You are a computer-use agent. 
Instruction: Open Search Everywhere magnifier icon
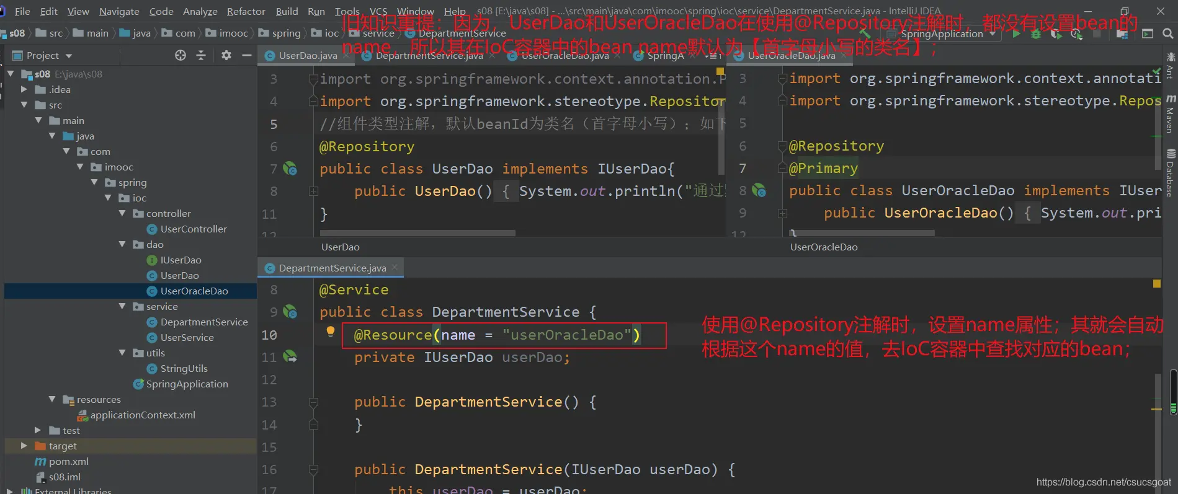tap(1167, 33)
